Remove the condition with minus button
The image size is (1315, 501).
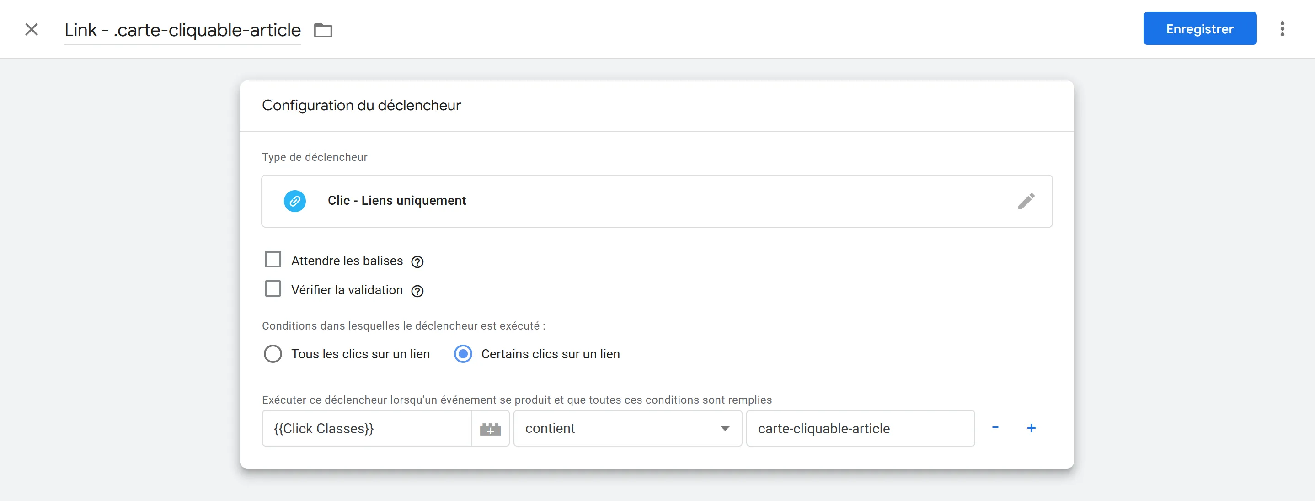[995, 427]
